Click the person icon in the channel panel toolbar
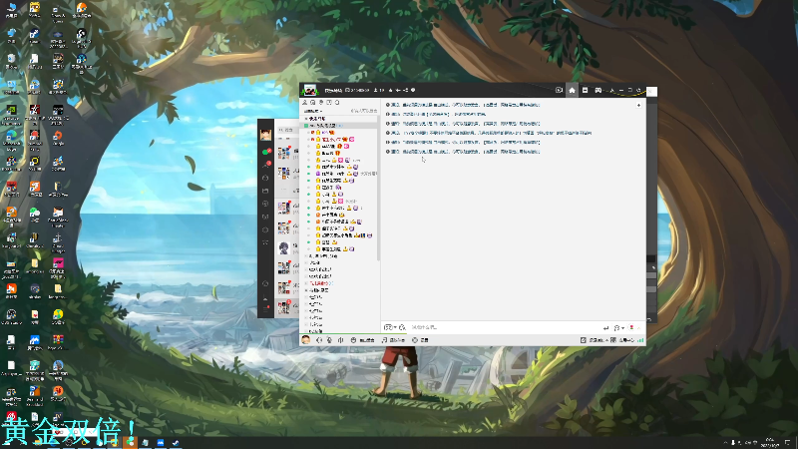This screenshot has height=449, width=798. tap(305, 103)
